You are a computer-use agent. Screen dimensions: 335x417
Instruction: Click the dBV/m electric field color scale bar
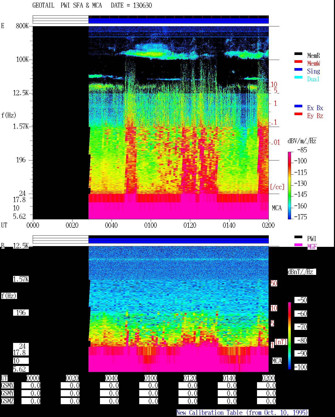click(289, 185)
